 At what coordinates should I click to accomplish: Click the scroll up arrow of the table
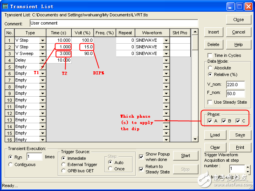tap(195, 33)
